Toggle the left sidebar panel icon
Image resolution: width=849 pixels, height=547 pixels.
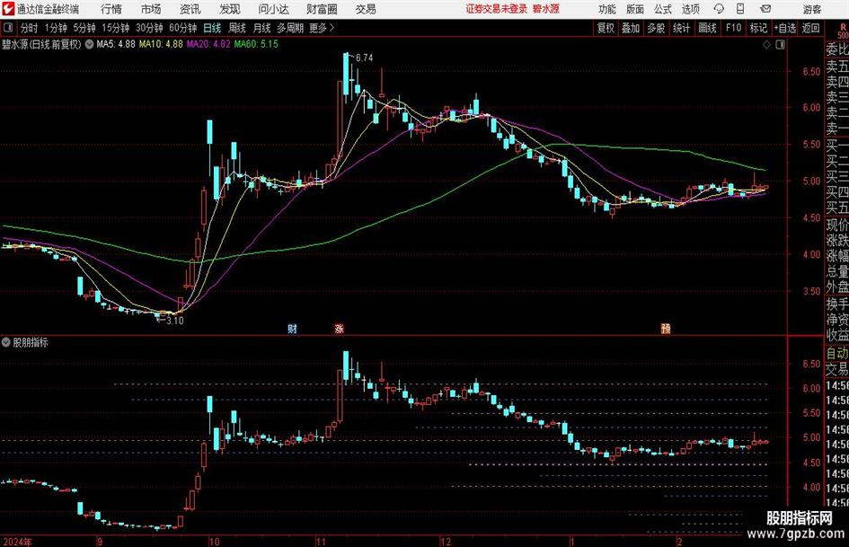click(x=8, y=28)
